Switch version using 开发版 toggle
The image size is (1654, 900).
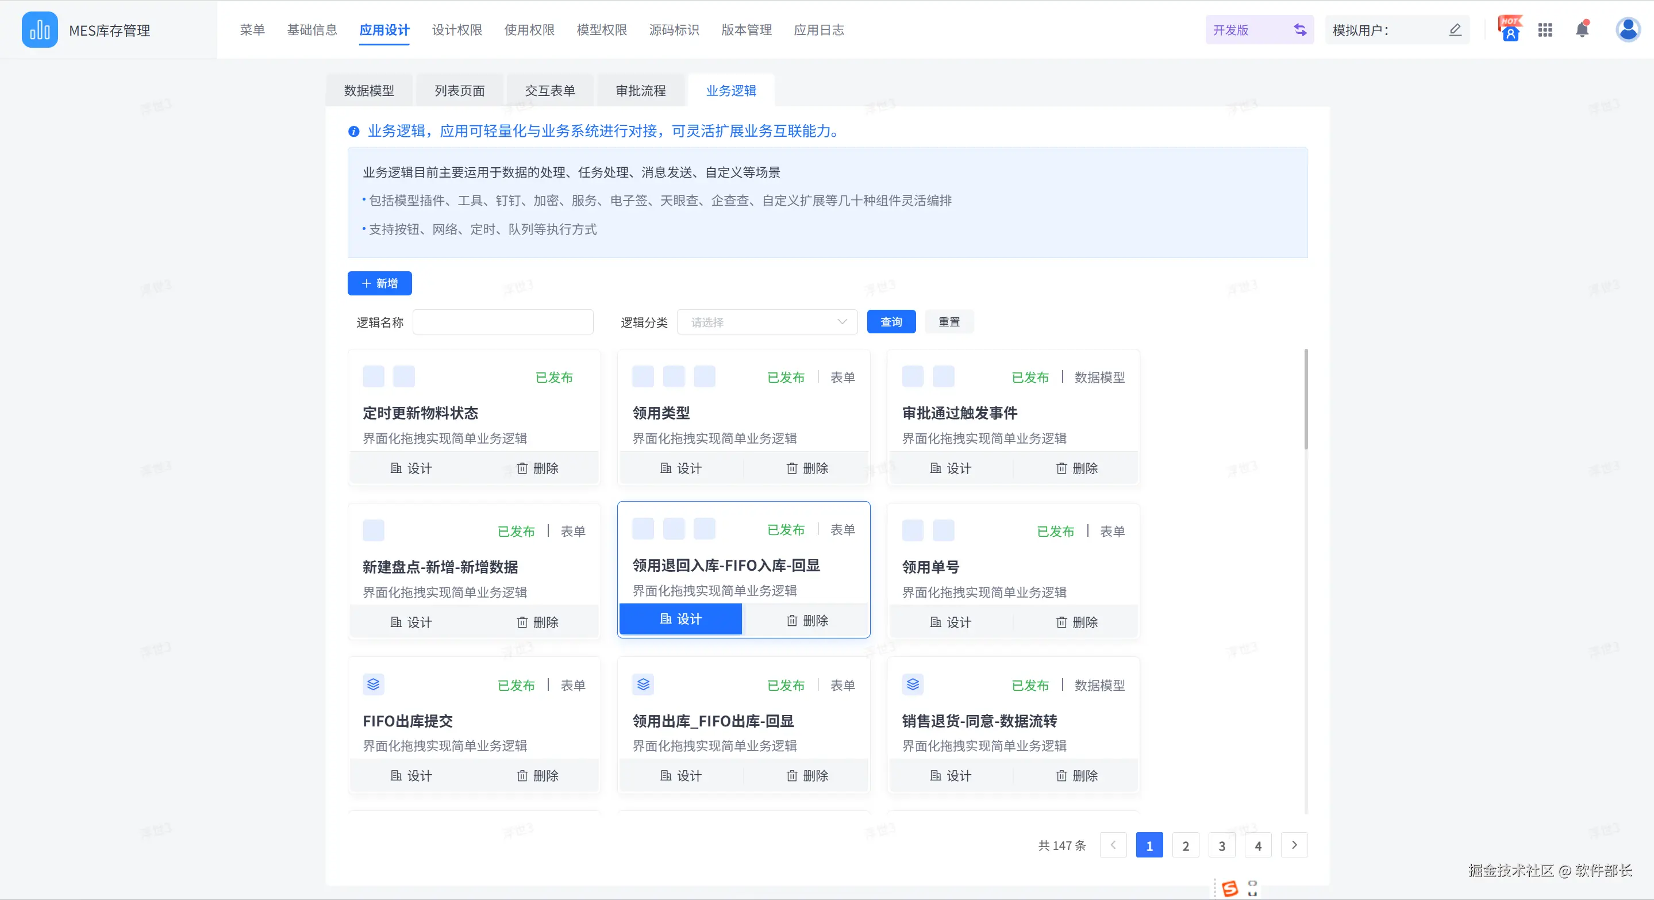(x=1299, y=29)
